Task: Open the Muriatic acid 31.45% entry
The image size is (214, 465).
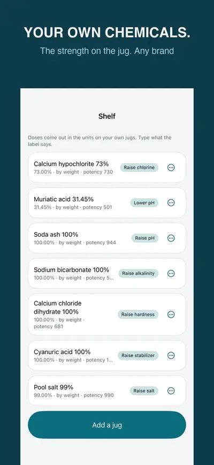Action: point(107,203)
